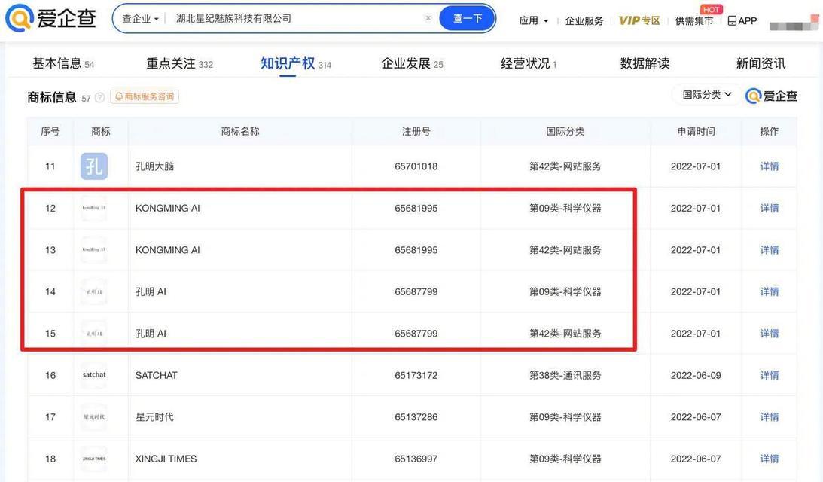823x482 pixels.
Task: Click the date 2022-06-09
Action: (x=696, y=375)
